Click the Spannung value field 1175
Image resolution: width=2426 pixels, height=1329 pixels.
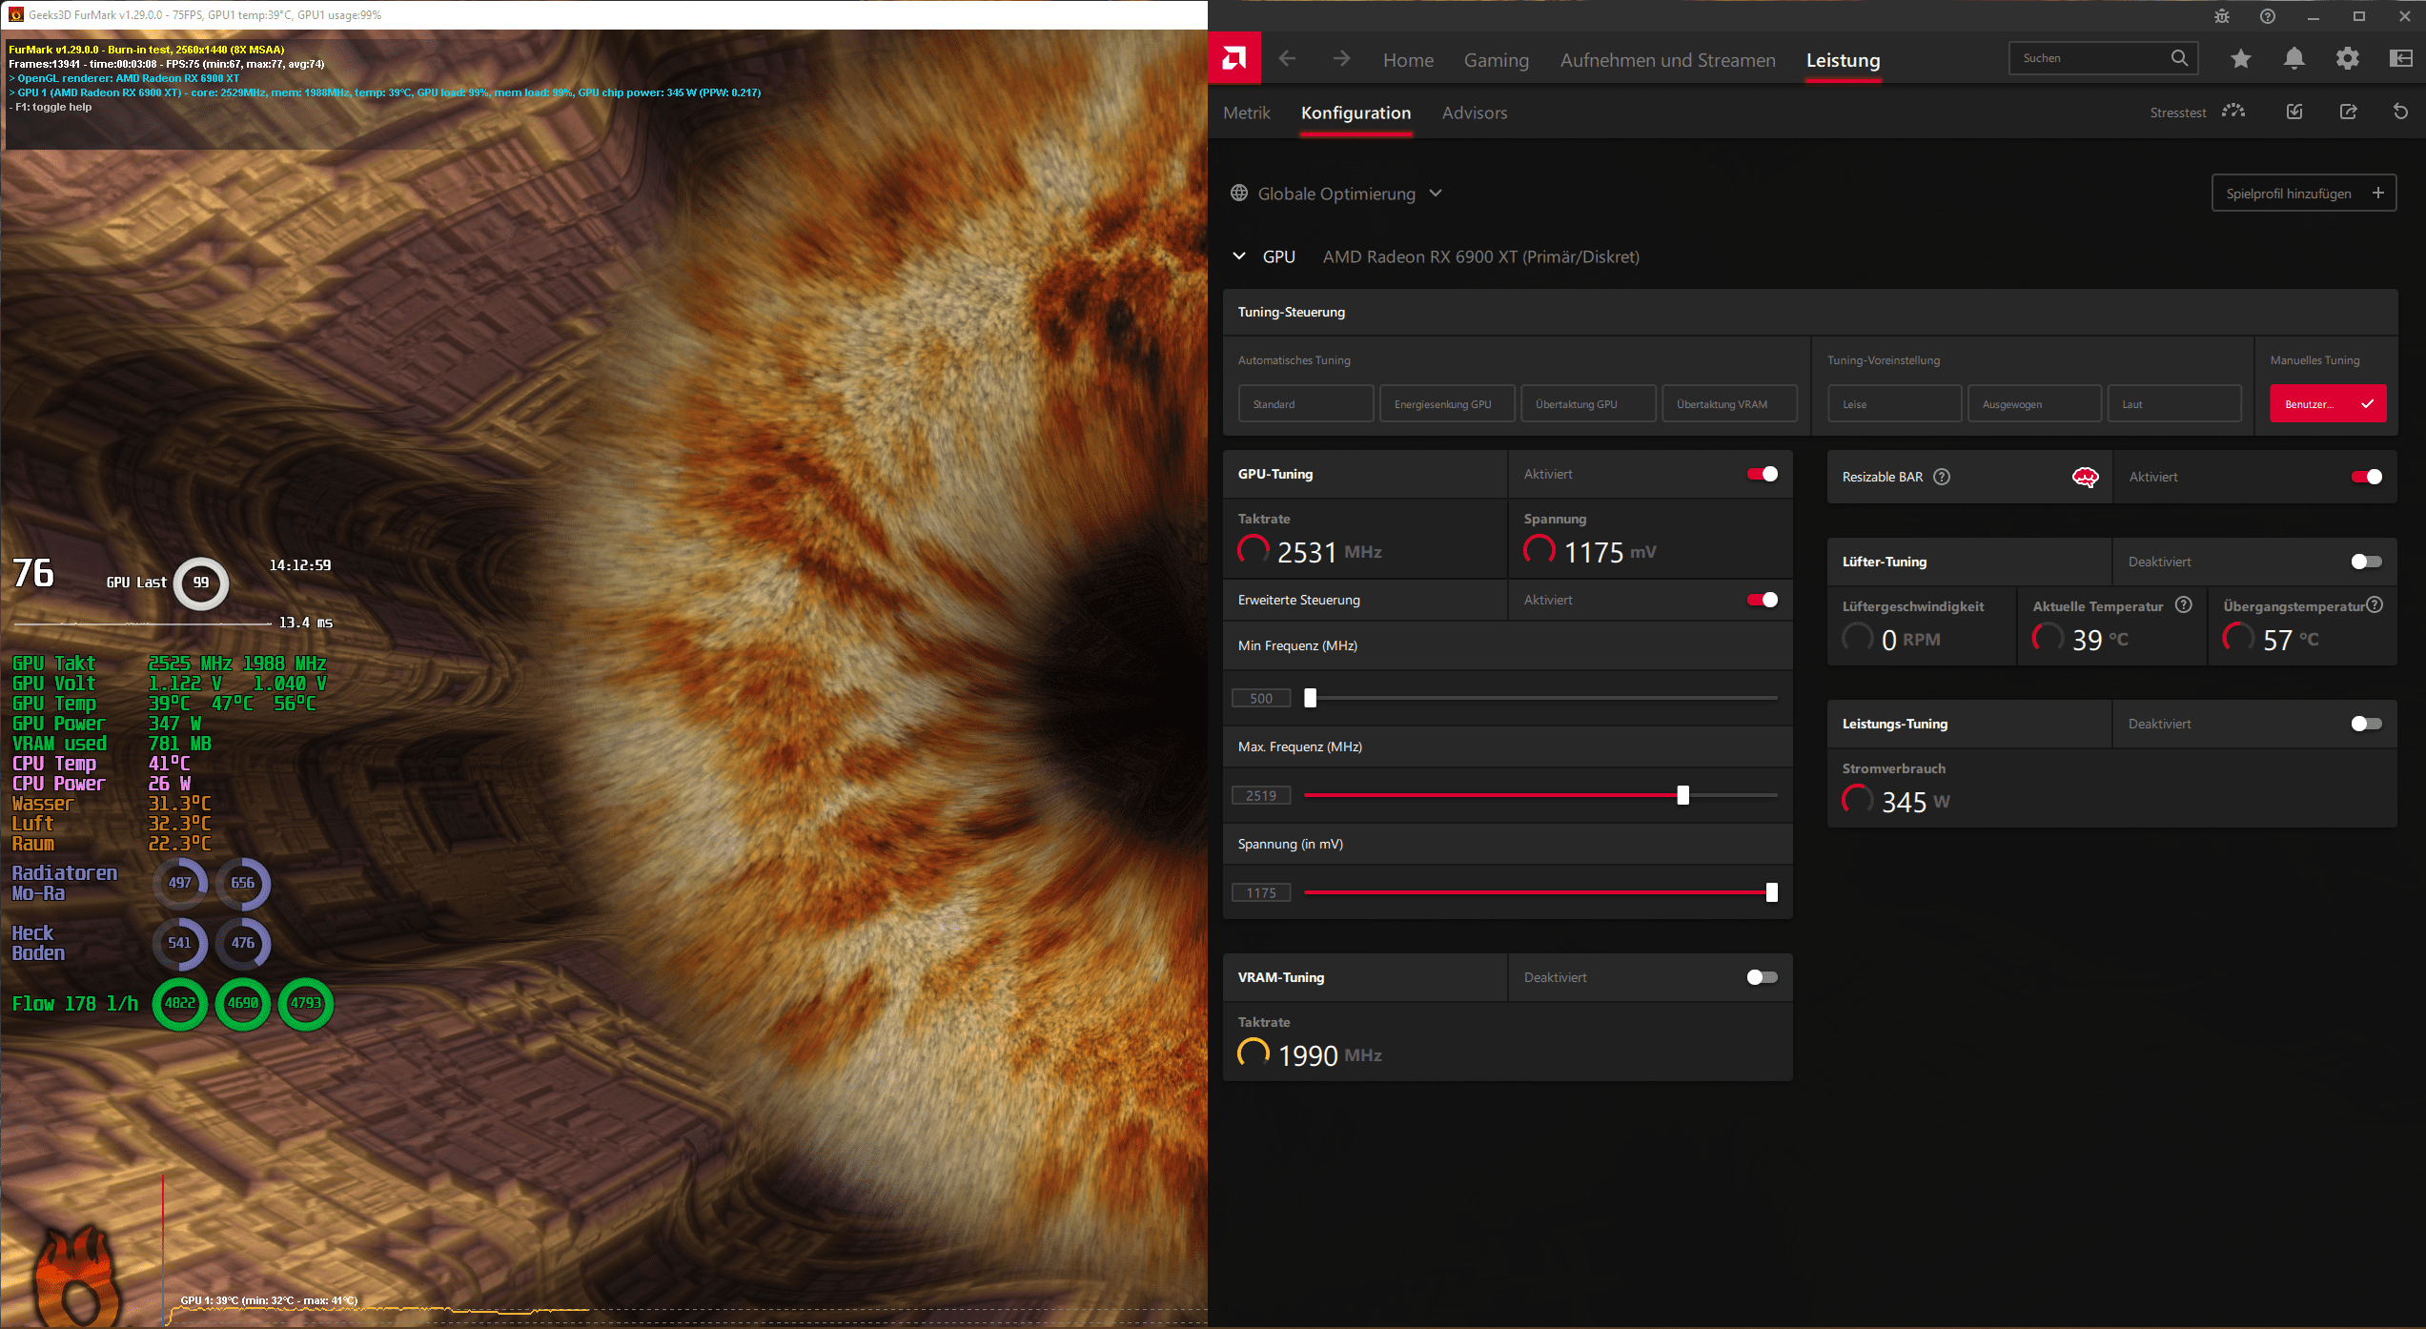(x=1261, y=892)
